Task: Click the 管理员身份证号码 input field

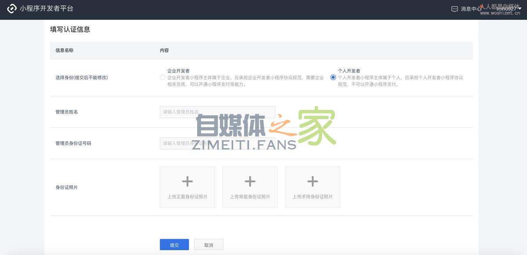Action: click(217, 143)
